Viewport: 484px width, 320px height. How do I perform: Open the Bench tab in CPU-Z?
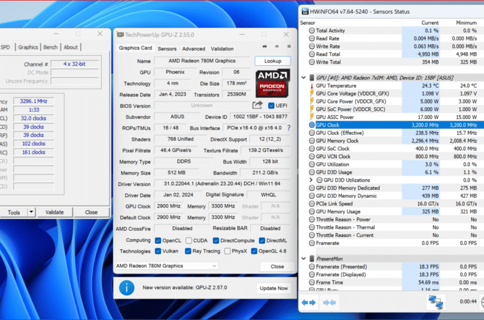pos(50,47)
